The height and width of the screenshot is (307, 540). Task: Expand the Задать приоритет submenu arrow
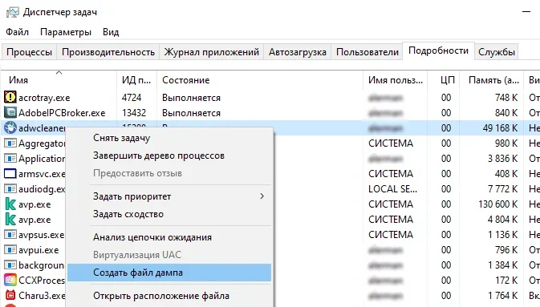click(262, 196)
